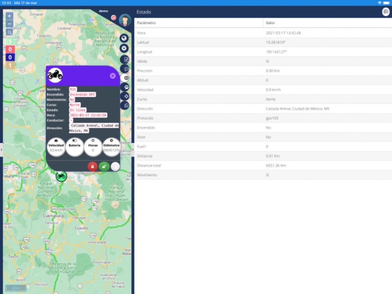Click the Estado panel title
This screenshot has width=392, height=294.
coord(144,12)
